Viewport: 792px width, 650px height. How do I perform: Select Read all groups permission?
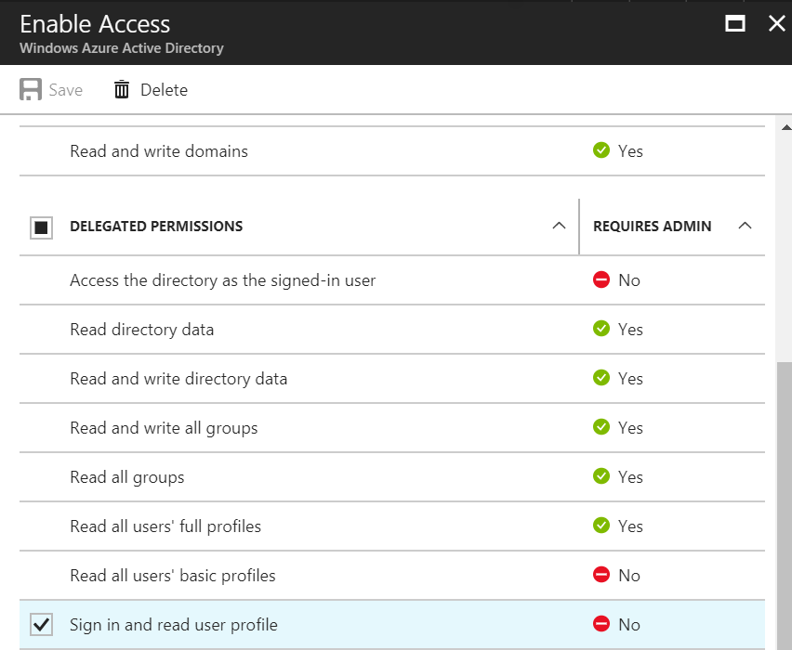[x=127, y=477]
